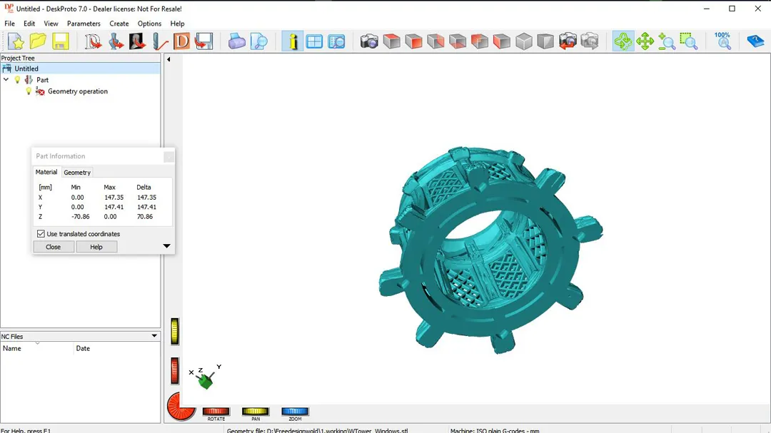Load geometry file with the blue vase icon
Screen dimensions: 771x433
[x=116, y=41]
